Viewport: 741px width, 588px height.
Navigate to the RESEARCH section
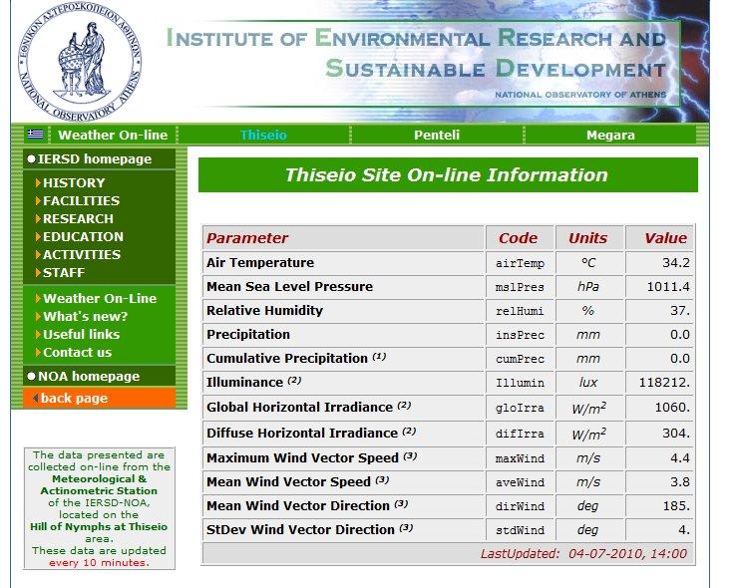(78, 218)
